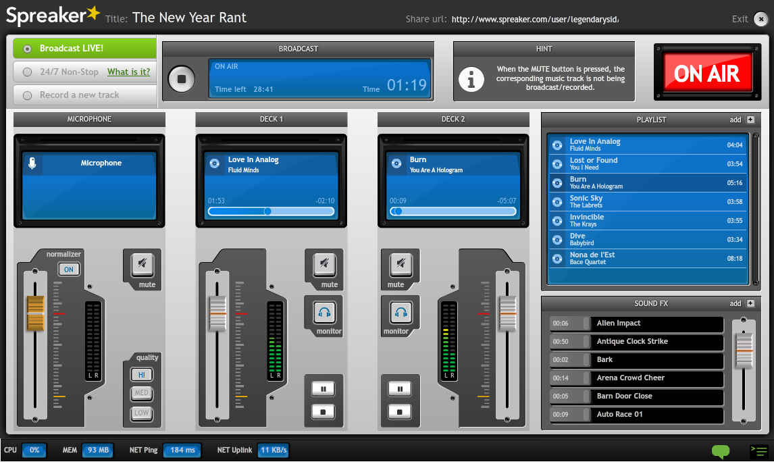Click the disc icon for Sonic Sky in the playlist

(x=557, y=202)
